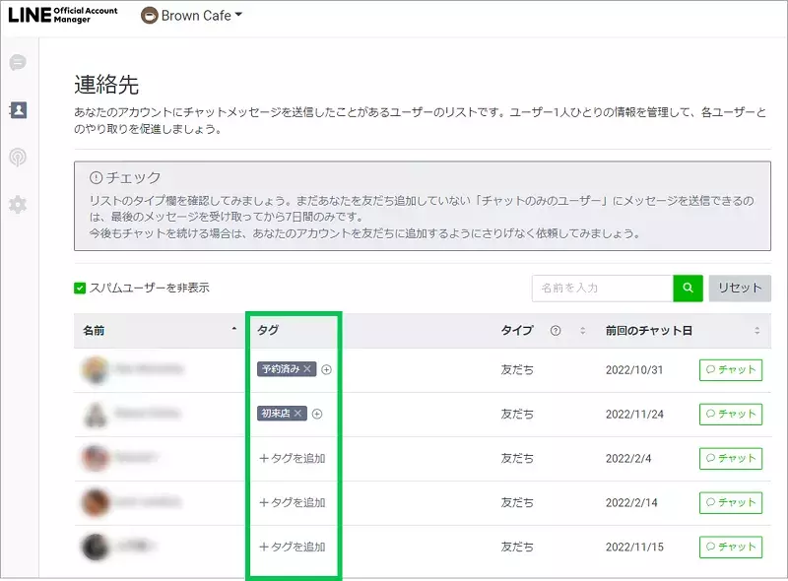Open the broadcast icon in sidebar

(17, 157)
